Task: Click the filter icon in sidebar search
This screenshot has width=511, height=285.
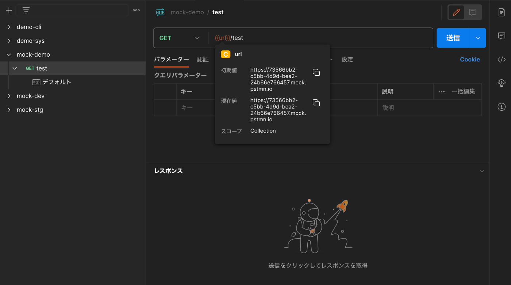Action: click(x=26, y=10)
